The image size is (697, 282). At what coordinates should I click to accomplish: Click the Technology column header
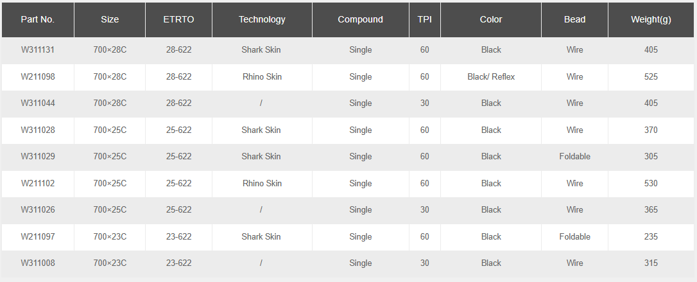point(262,19)
